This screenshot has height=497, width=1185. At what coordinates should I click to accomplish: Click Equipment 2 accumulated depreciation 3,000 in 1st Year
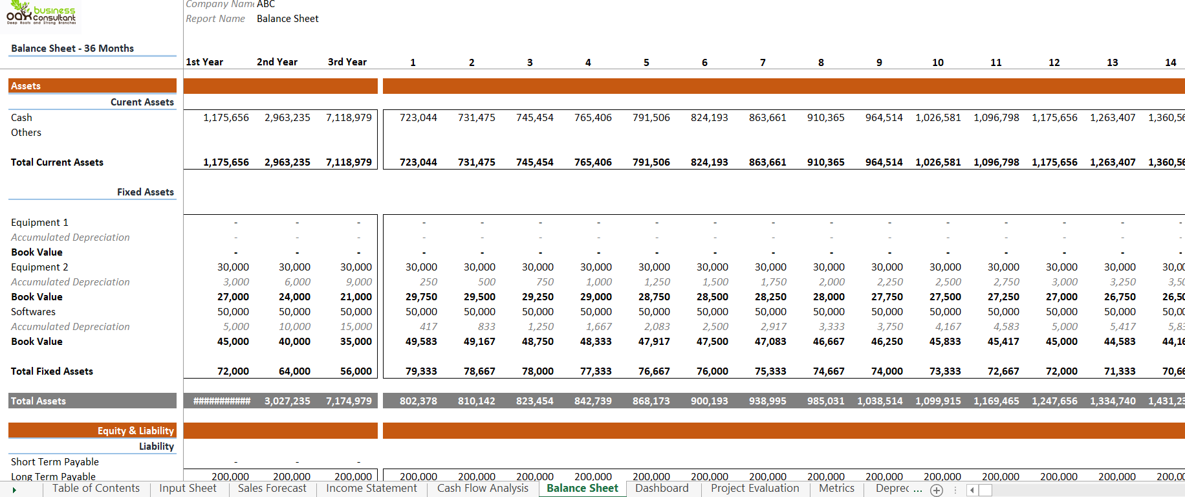coord(236,282)
